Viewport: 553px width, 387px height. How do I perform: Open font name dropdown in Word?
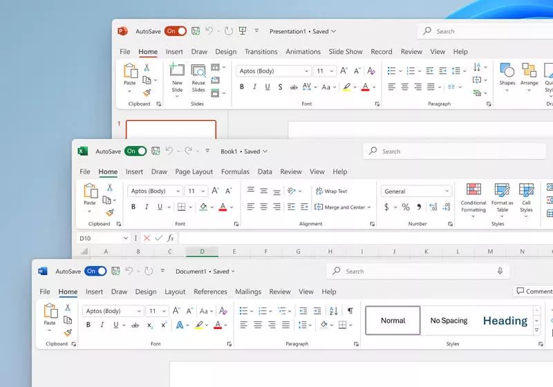139,311
